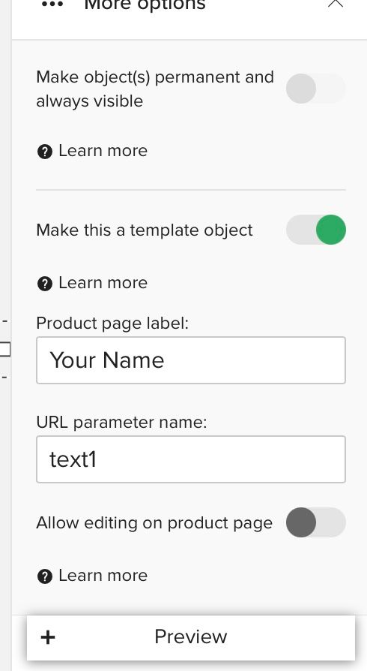The width and height of the screenshot is (367, 671).
Task: Click help icon for product page editing
Action: click(45, 576)
